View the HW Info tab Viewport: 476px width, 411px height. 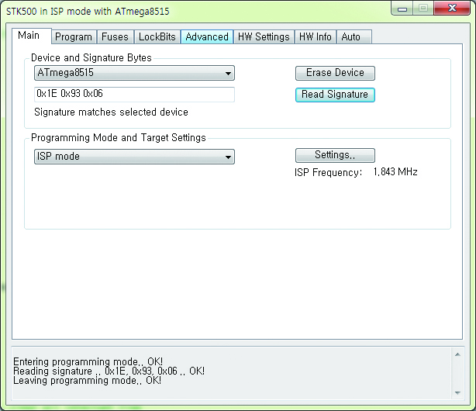coord(316,36)
